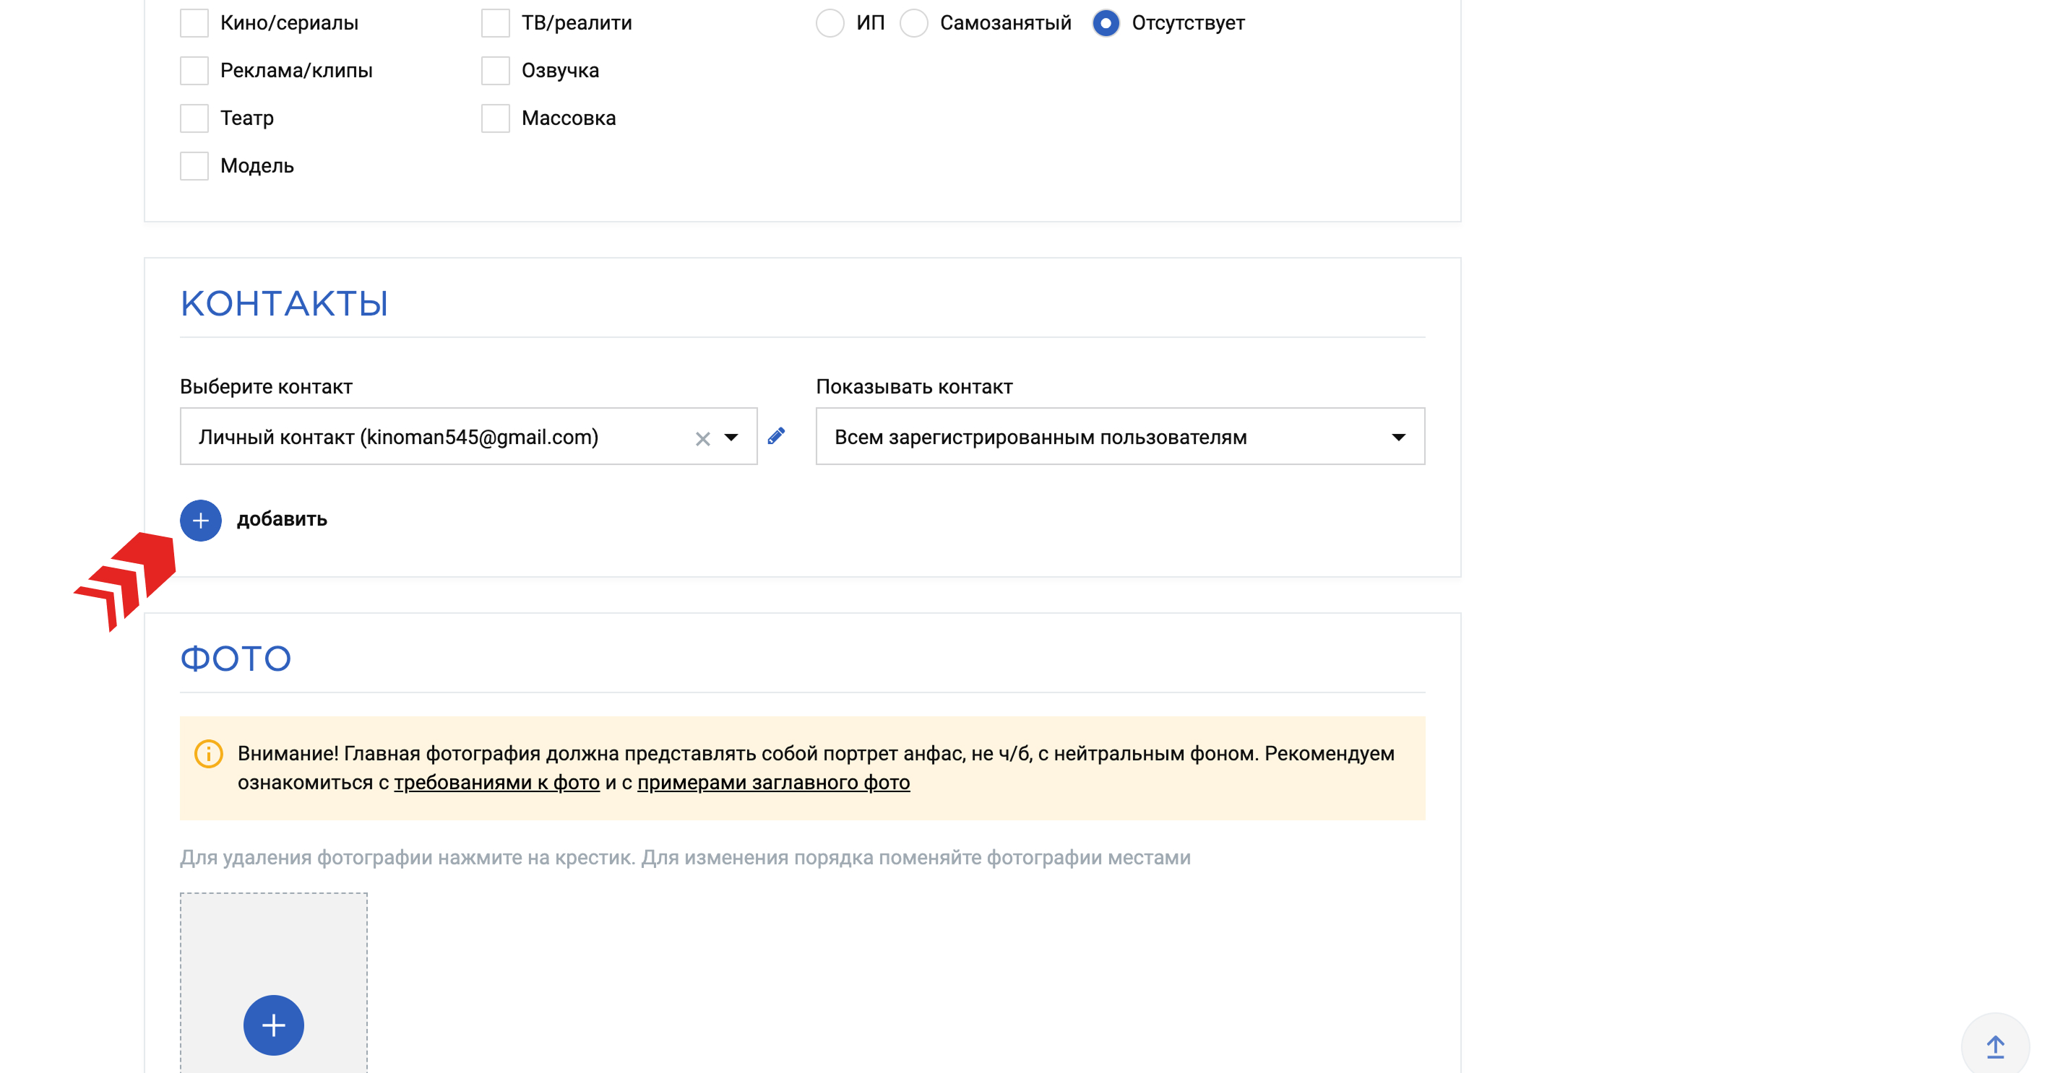Check the Кино/сериалы checkbox
Image resolution: width=2055 pixels, height=1073 pixels.
pos(194,23)
